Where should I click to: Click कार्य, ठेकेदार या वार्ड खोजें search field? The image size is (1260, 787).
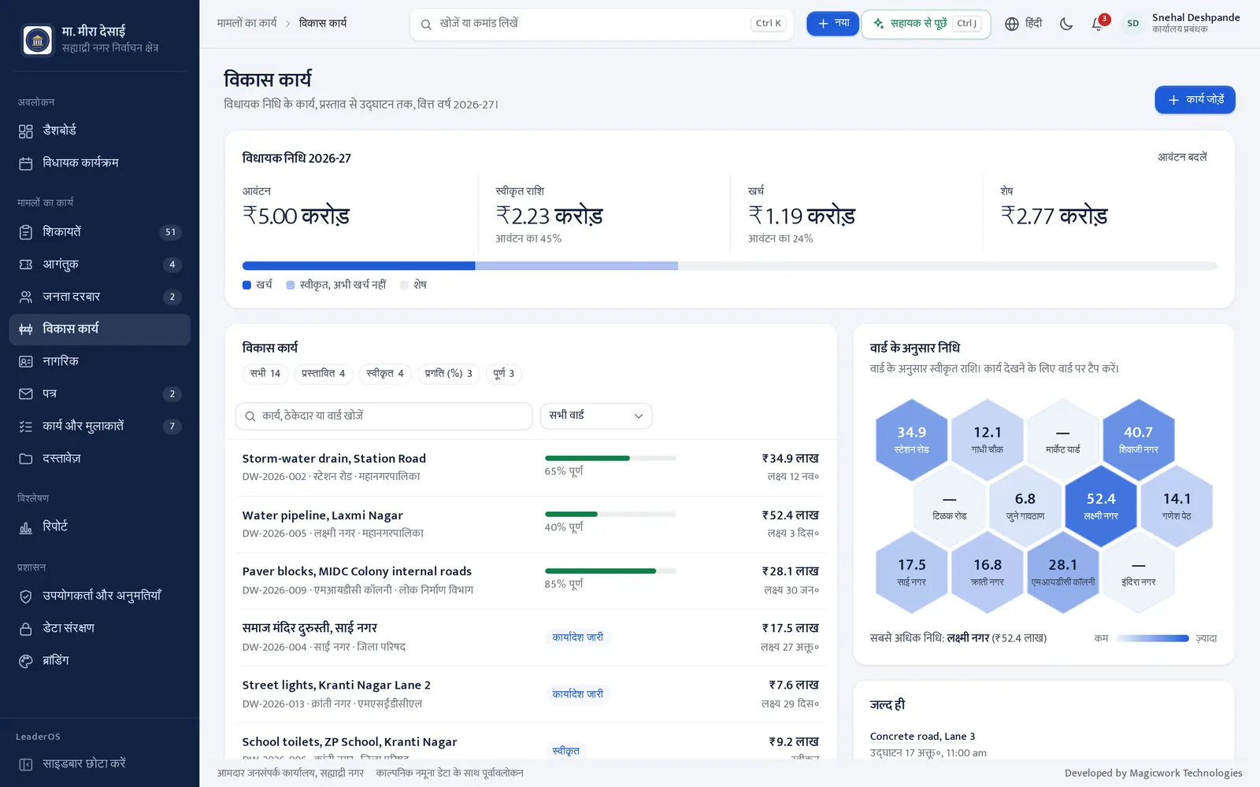384,416
